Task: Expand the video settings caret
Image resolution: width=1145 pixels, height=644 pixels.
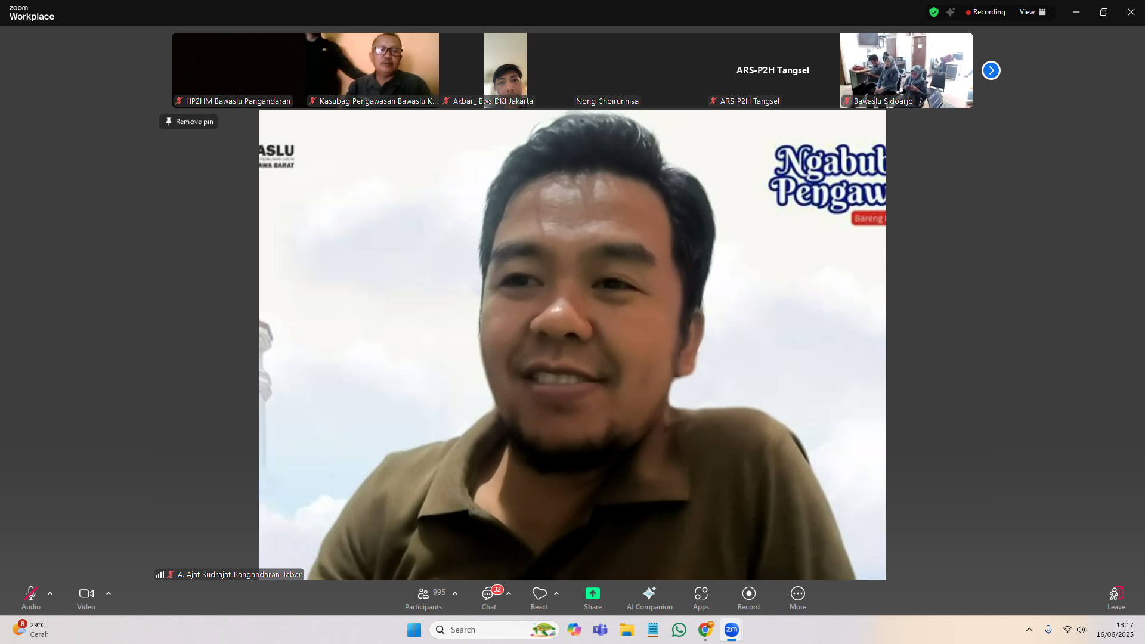Action: 109,593
